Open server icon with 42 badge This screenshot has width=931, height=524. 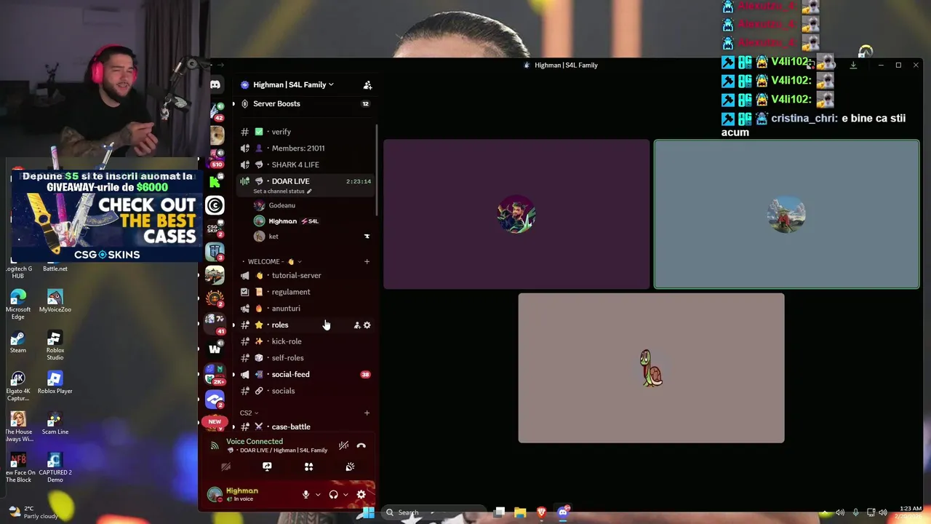pos(216,111)
